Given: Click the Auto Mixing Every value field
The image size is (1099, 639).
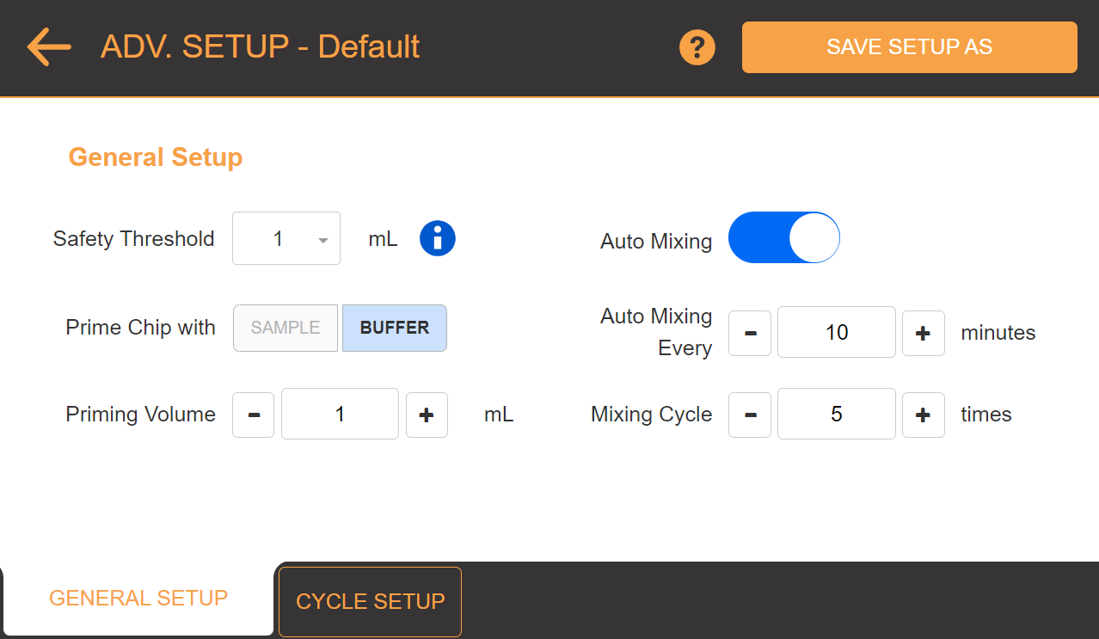Looking at the screenshot, I should 837,332.
